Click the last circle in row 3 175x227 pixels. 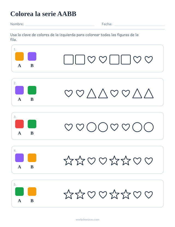[x=149, y=127]
